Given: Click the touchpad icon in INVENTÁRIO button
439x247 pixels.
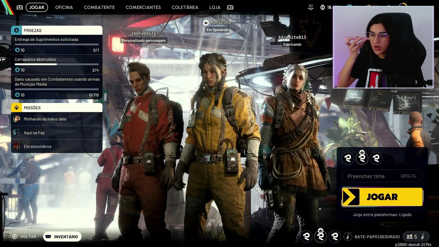Looking at the screenshot, I should pyautogui.click(x=48, y=237).
